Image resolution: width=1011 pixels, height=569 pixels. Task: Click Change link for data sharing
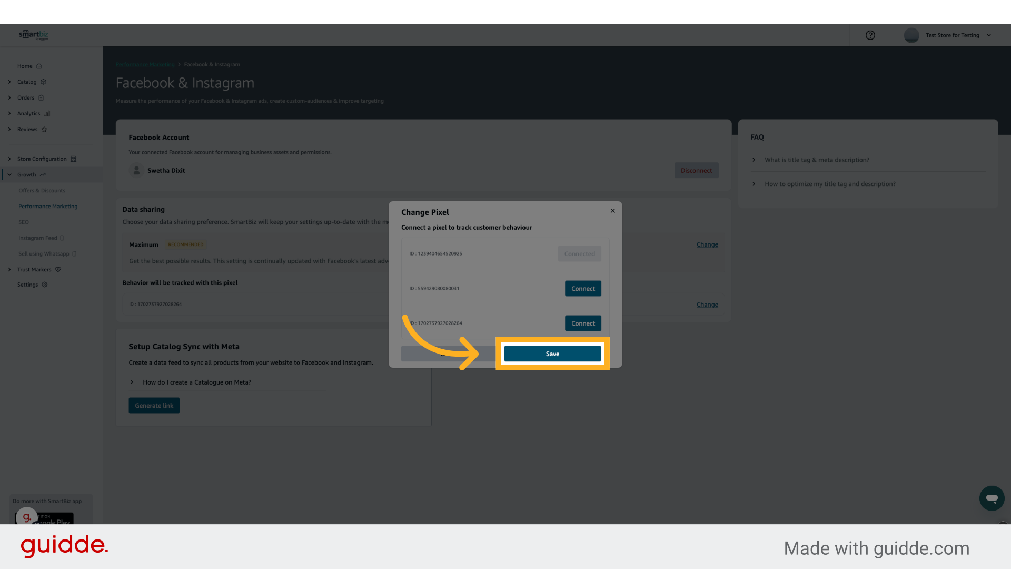click(x=707, y=244)
